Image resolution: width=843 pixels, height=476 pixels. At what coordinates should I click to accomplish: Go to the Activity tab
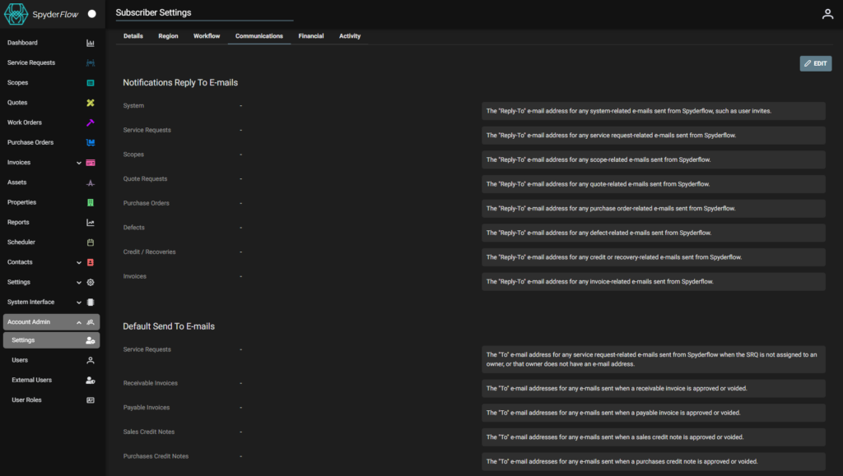[x=350, y=36]
